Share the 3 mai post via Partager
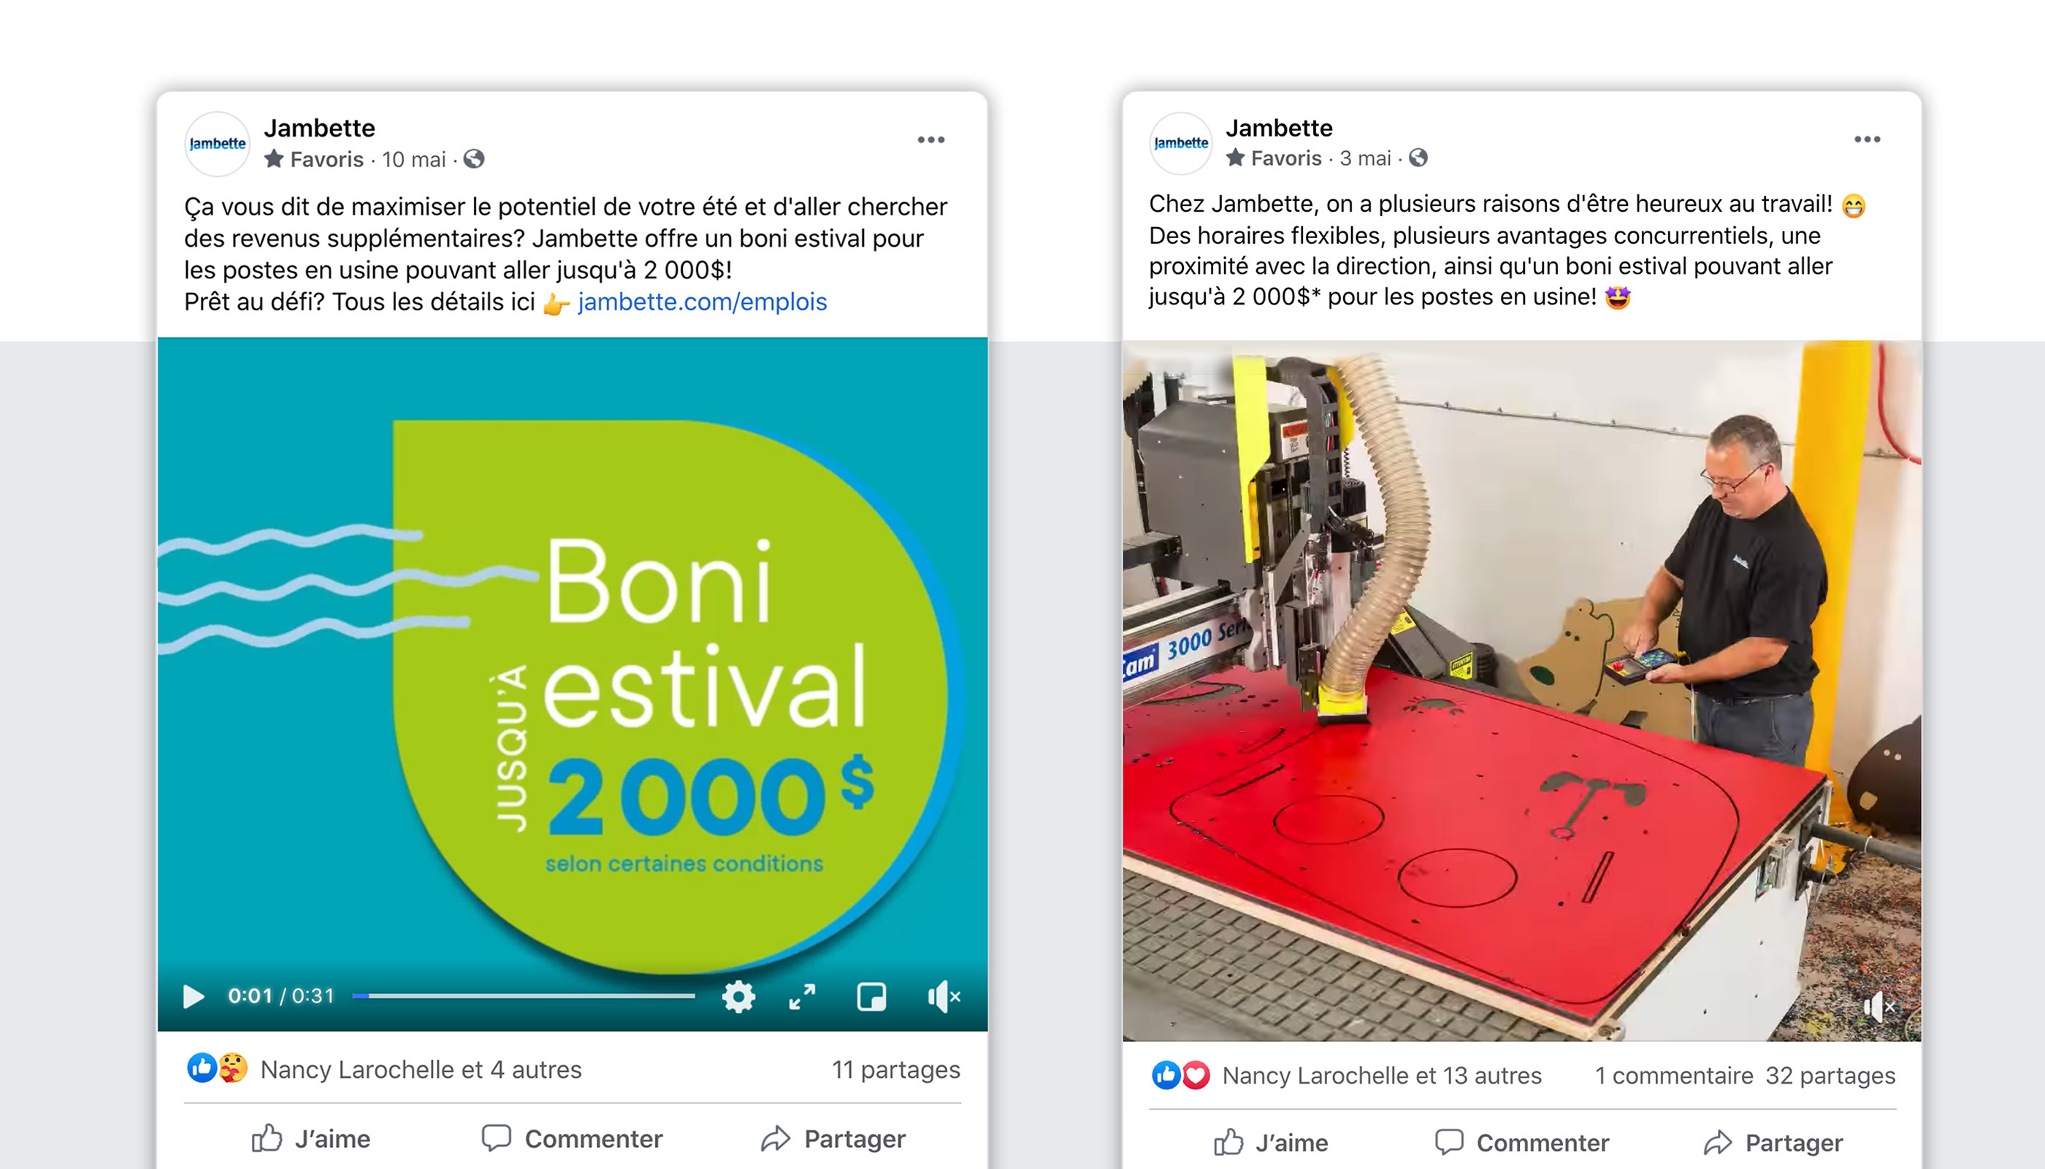Image resolution: width=2045 pixels, height=1169 pixels. pos(1773,1143)
